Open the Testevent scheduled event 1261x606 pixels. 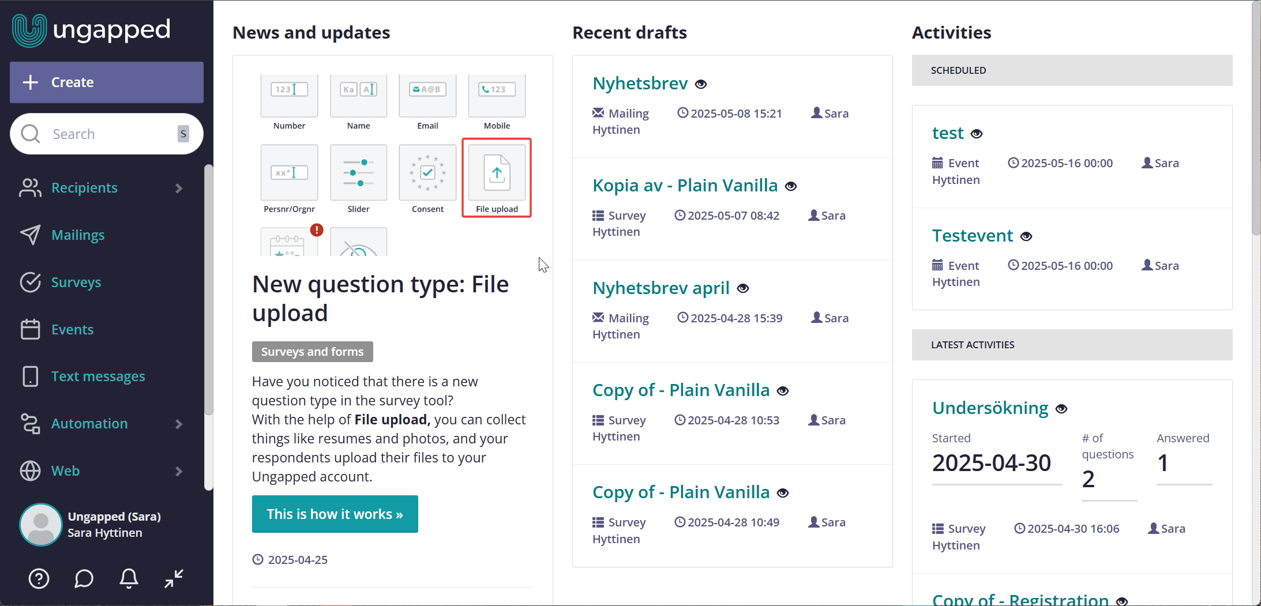point(973,236)
